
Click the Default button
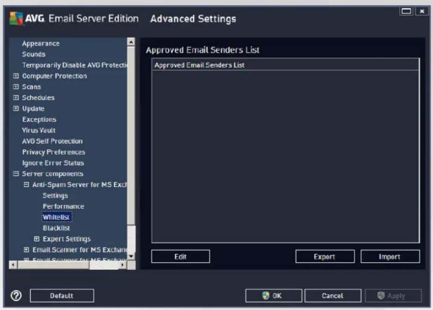(x=62, y=296)
